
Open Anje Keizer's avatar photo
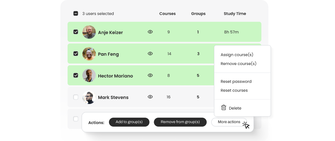click(x=89, y=32)
